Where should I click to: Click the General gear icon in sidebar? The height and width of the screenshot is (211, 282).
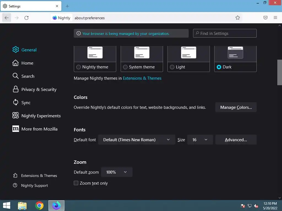(x=16, y=50)
